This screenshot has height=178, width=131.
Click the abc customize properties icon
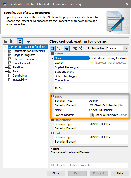click(x=89, y=49)
